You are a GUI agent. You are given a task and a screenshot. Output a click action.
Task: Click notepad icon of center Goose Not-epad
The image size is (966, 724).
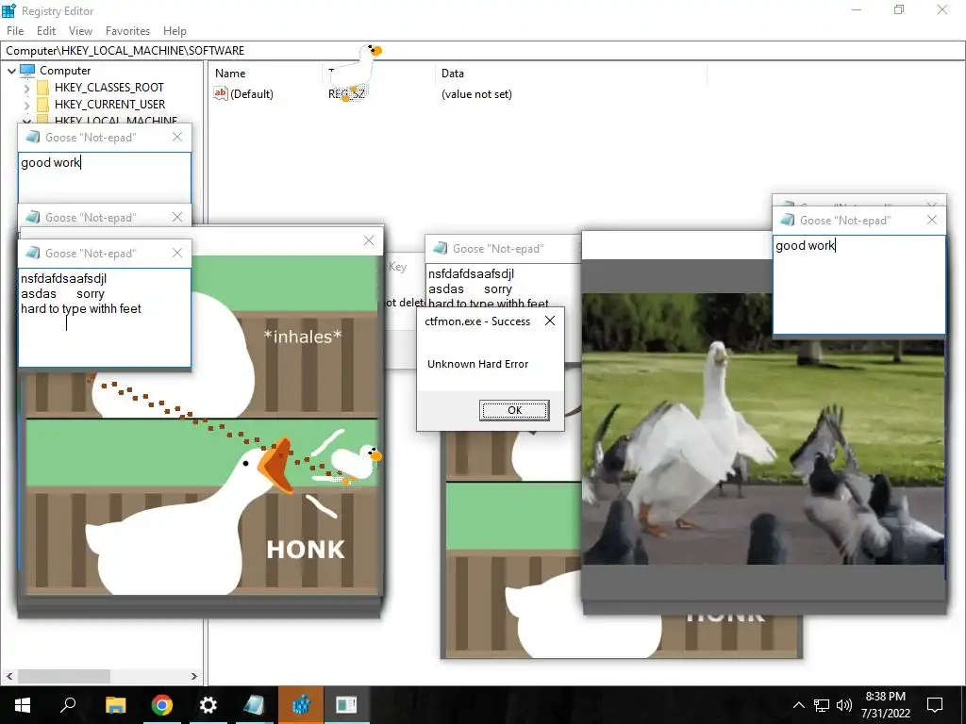(441, 248)
